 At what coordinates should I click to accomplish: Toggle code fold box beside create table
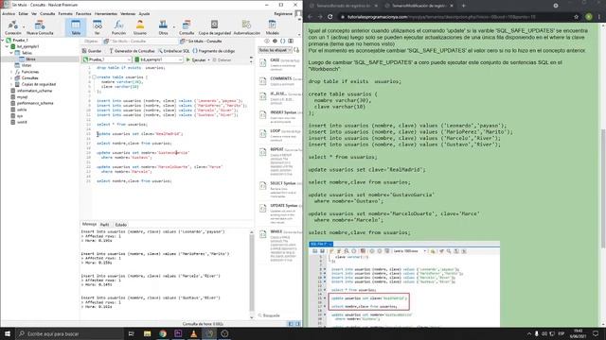pyautogui.click(x=94, y=77)
